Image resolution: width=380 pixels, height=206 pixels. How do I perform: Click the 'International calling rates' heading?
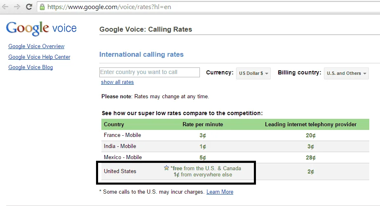[141, 54]
